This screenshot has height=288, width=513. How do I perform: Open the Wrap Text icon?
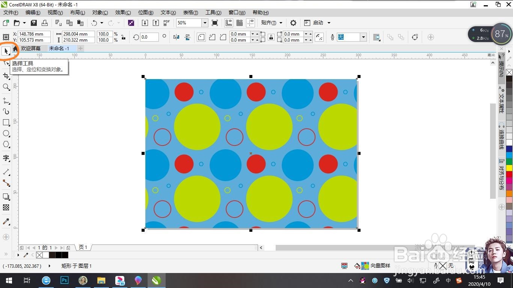[376, 37]
